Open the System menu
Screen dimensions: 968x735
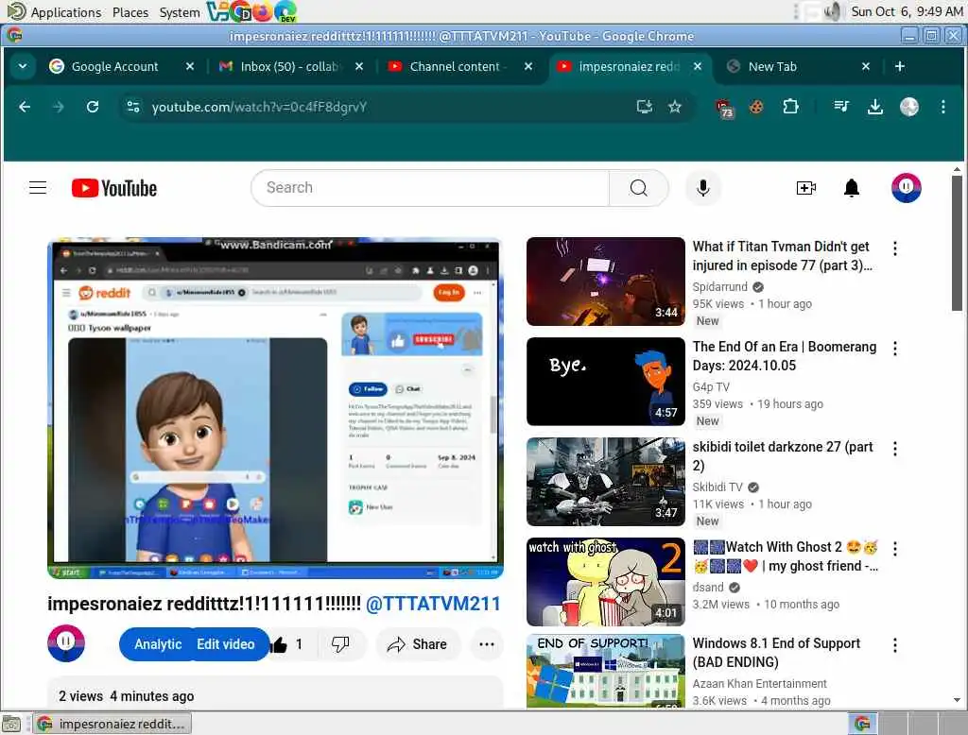point(179,12)
